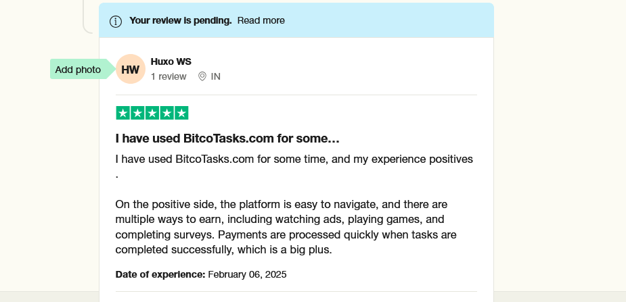Viewport: 626px width, 302px height.
Task: Click the Add photo button
Action: (79, 70)
